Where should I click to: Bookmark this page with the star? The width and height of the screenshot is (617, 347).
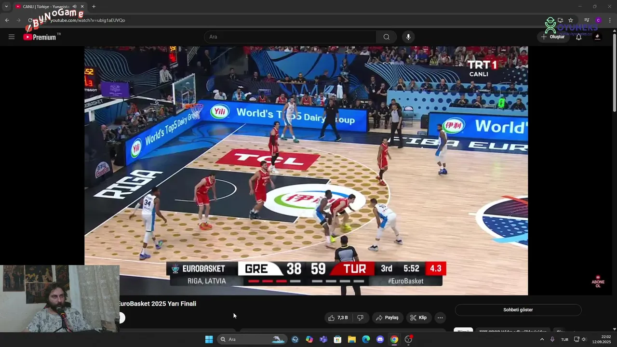click(571, 20)
